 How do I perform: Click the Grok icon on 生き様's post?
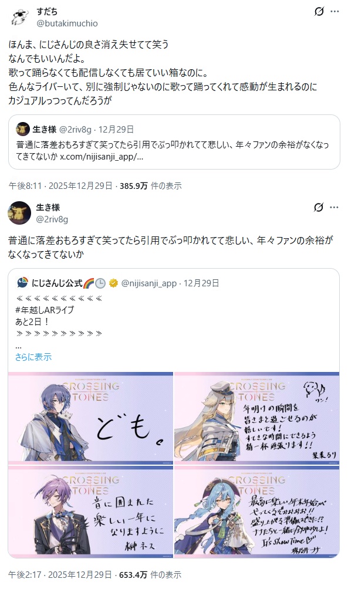click(x=319, y=207)
